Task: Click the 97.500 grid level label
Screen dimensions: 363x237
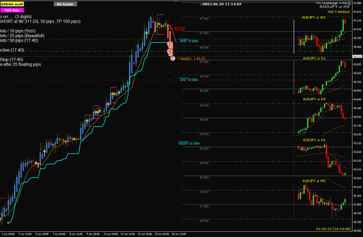Action: [204, 19]
